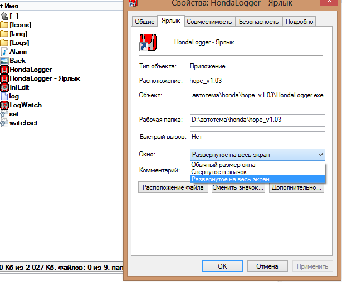
Task: Click the parent directory up-arrow icon
Action: click(4, 16)
